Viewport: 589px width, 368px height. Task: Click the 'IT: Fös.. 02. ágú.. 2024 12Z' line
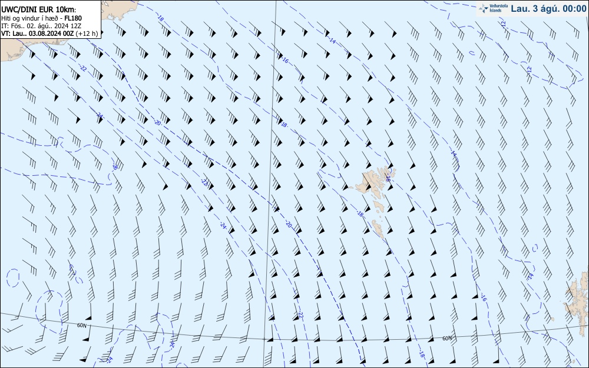coord(41,26)
